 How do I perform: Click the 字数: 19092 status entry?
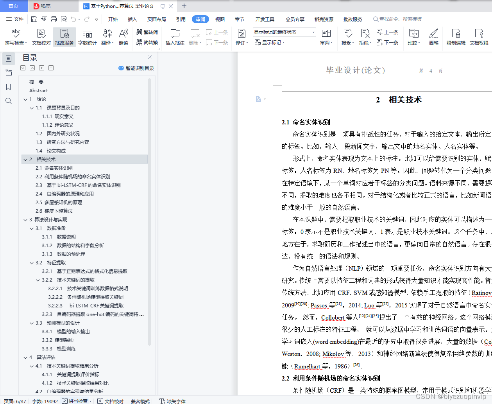[45, 401]
